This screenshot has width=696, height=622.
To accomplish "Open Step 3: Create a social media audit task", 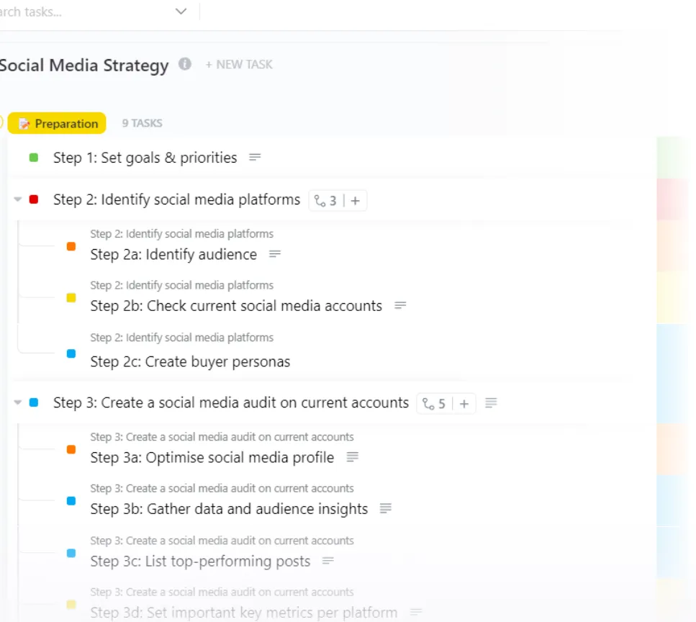I will (231, 402).
